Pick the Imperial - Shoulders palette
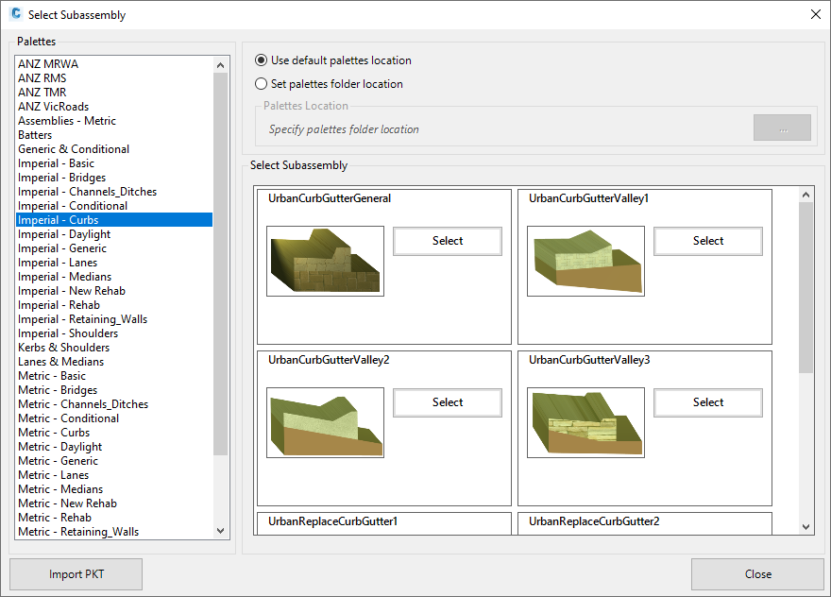831x597 pixels. 114,333
